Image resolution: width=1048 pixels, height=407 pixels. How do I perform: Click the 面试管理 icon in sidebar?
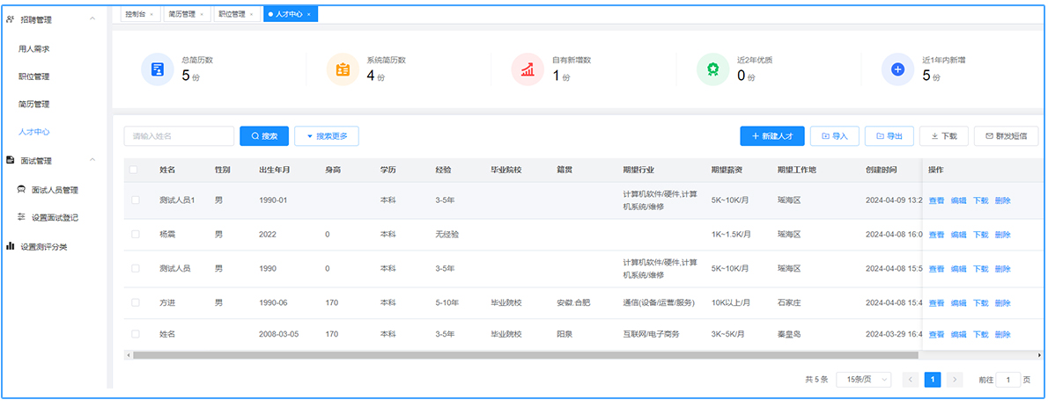(10, 160)
